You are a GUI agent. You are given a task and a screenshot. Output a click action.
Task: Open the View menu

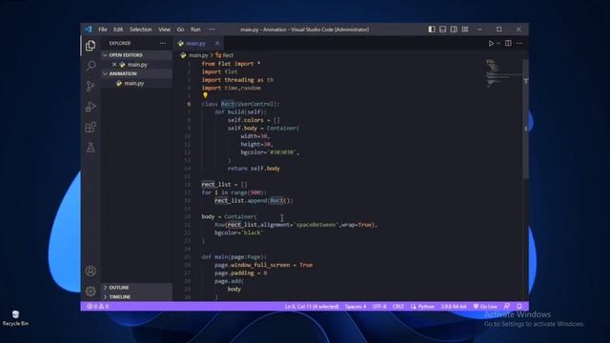[x=164, y=30]
